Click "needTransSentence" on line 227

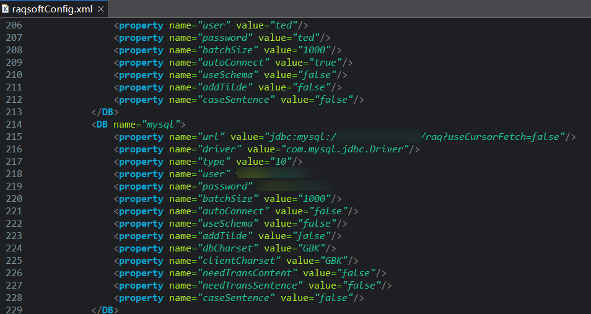250,286
